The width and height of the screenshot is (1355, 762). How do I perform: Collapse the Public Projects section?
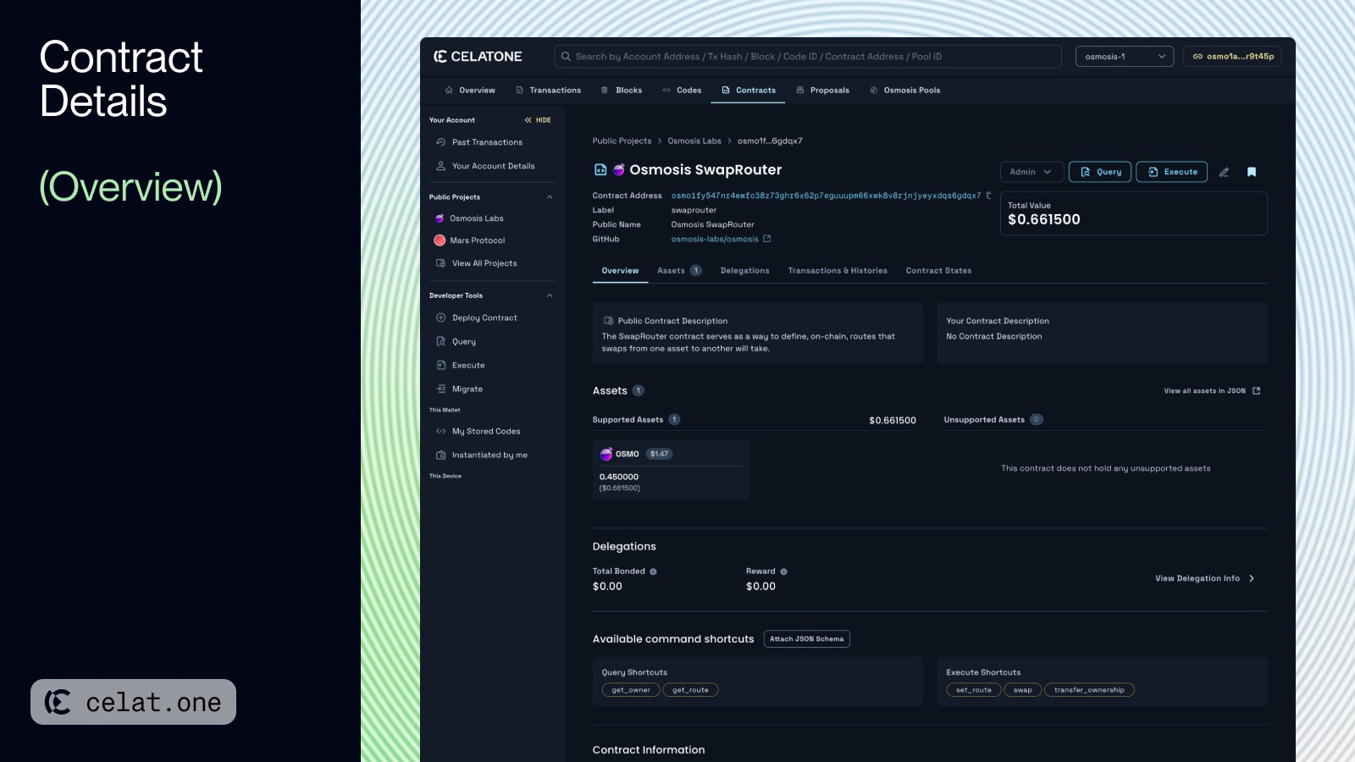(550, 197)
